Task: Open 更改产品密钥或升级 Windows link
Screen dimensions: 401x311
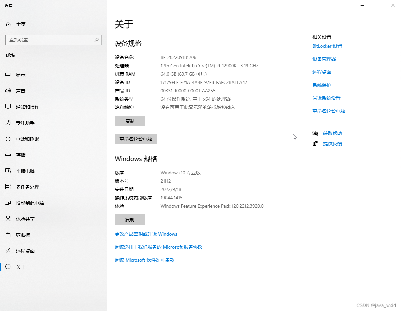Action: pos(146,234)
